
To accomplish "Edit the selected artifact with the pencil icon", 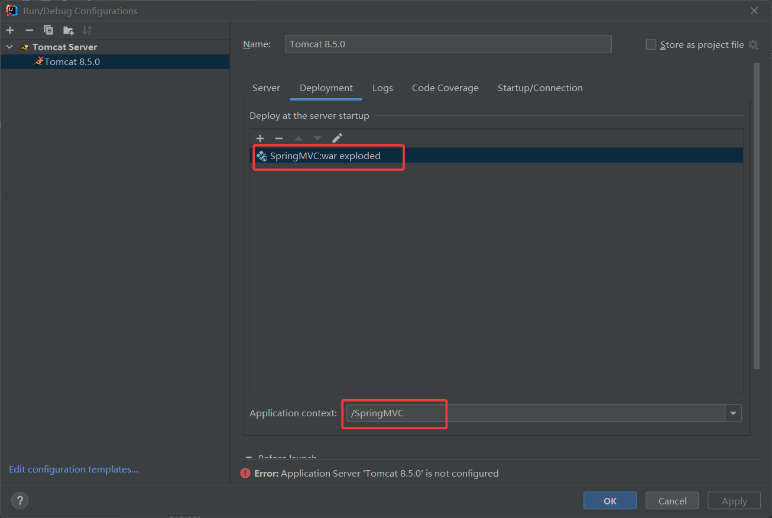I will click(337, 138).
